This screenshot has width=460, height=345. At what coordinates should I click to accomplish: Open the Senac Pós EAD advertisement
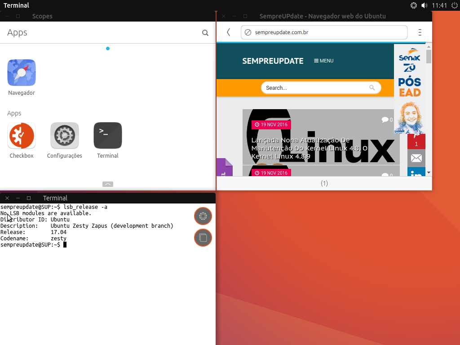coord(410,89)
